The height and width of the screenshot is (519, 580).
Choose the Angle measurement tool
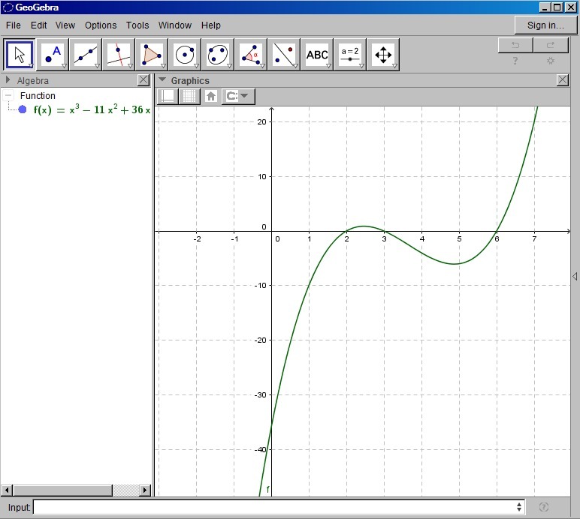point(251,55)
